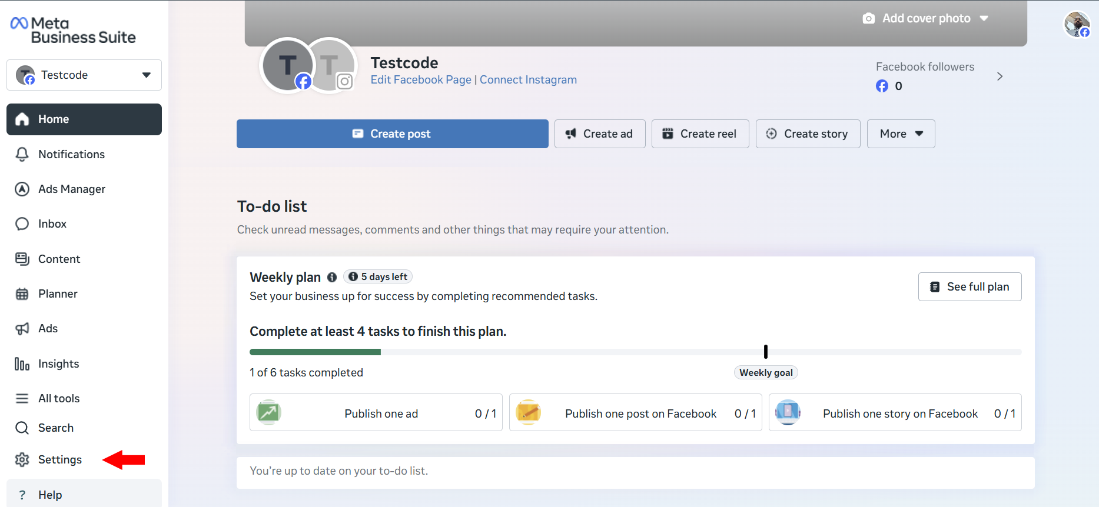This screenshot has width=1099, height=507.
Task: Click the Meta Business Suite logo
Action: [73, 30]
